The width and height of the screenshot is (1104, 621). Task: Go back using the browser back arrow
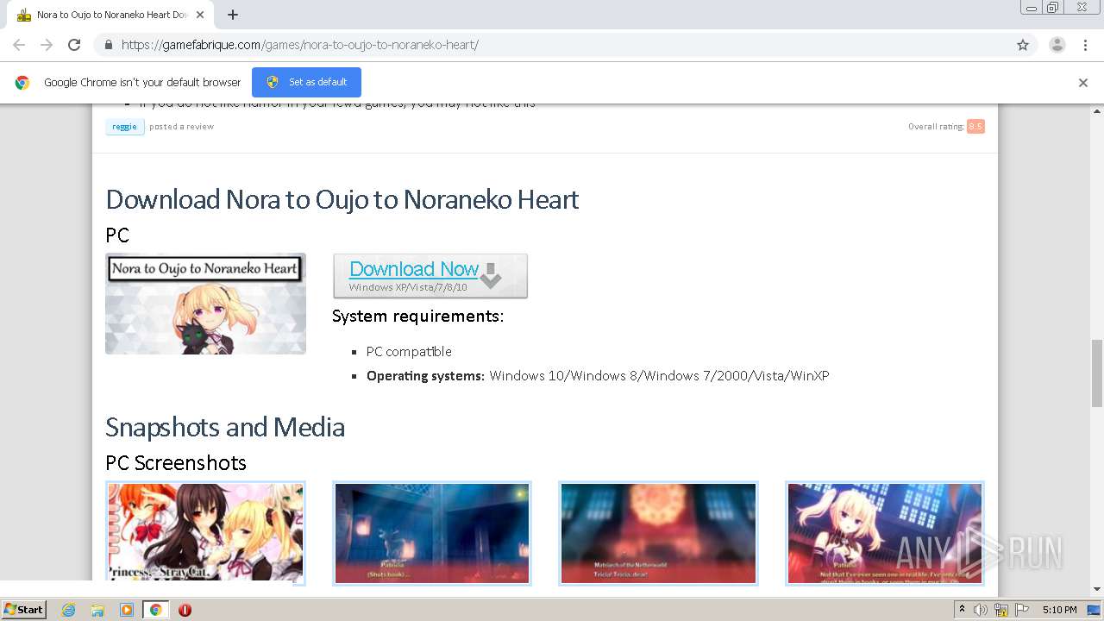click(19, 45)
